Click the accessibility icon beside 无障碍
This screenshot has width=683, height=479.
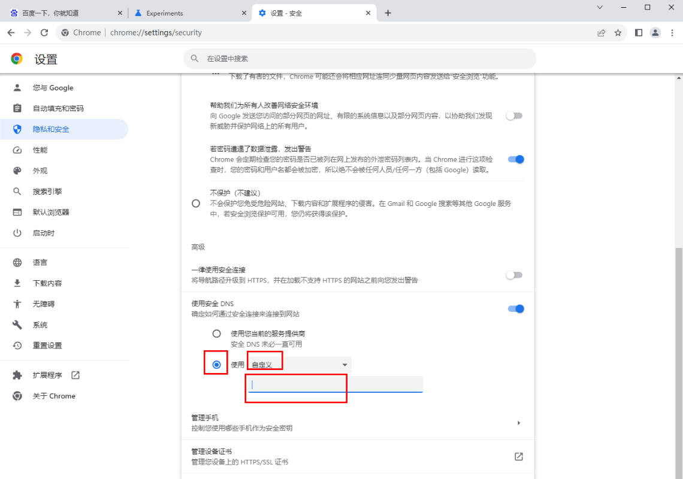pos(17,304)
